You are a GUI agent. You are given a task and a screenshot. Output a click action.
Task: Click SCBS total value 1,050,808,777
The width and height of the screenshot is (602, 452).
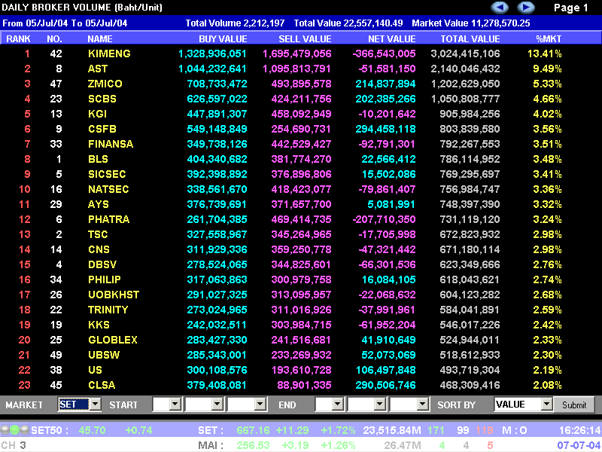tap(465, 99)
